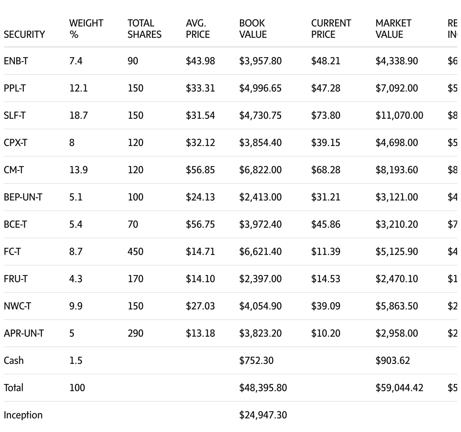
Task: Click the Total market value $59,044.42
Action: point(399,388)
